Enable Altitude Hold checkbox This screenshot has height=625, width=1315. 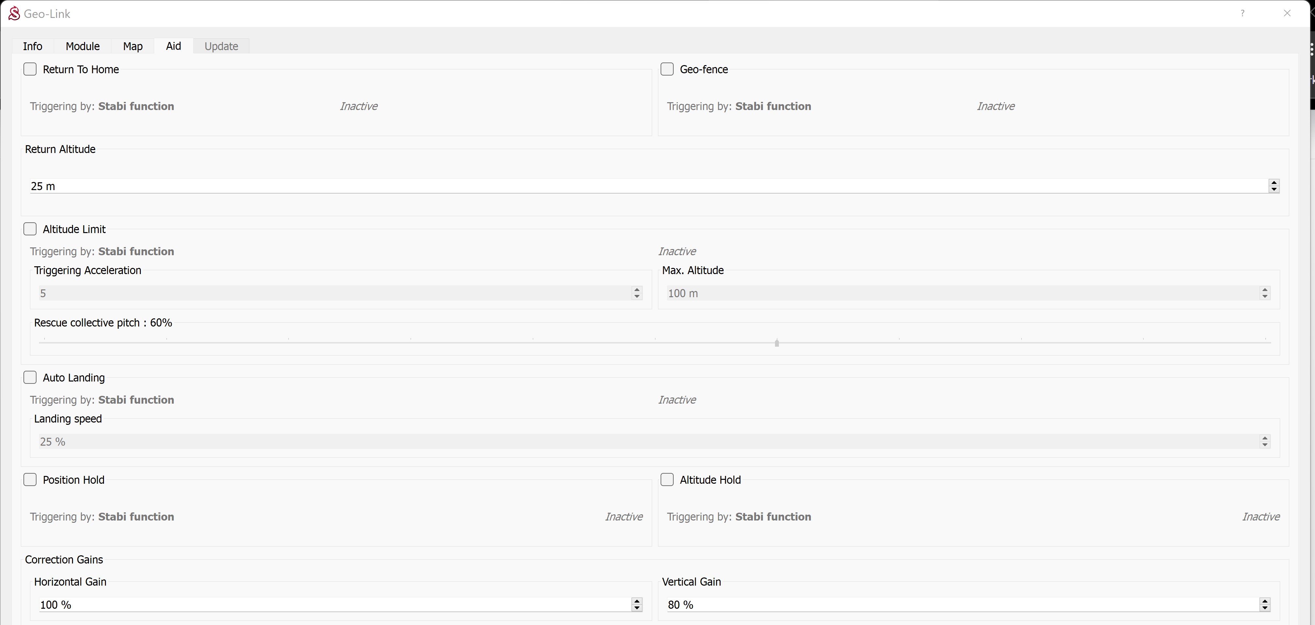[x=667, y=480]
